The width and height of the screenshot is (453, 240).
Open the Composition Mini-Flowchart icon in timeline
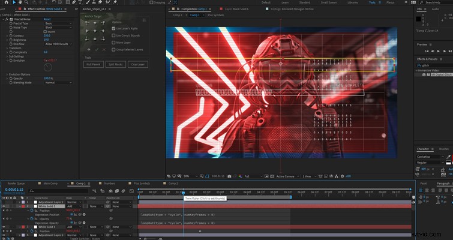[94, 191]
